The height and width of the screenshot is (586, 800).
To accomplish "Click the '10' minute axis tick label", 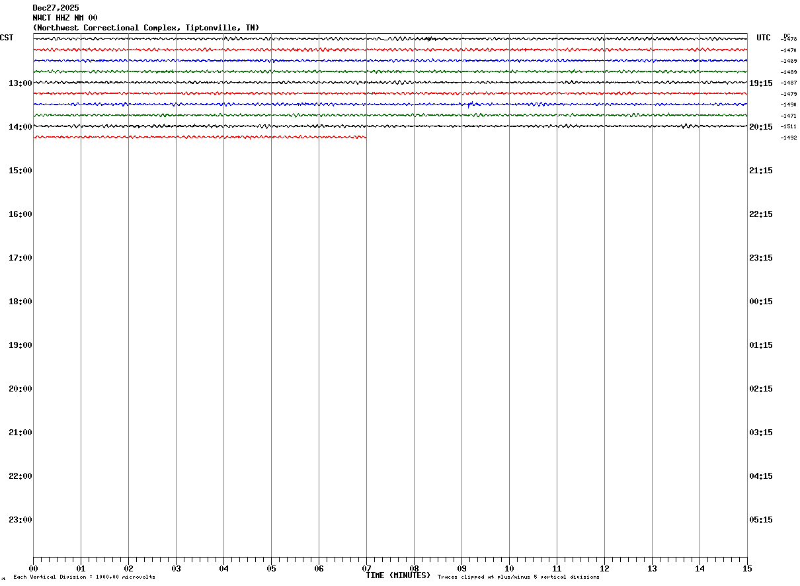I will [509, 569].
